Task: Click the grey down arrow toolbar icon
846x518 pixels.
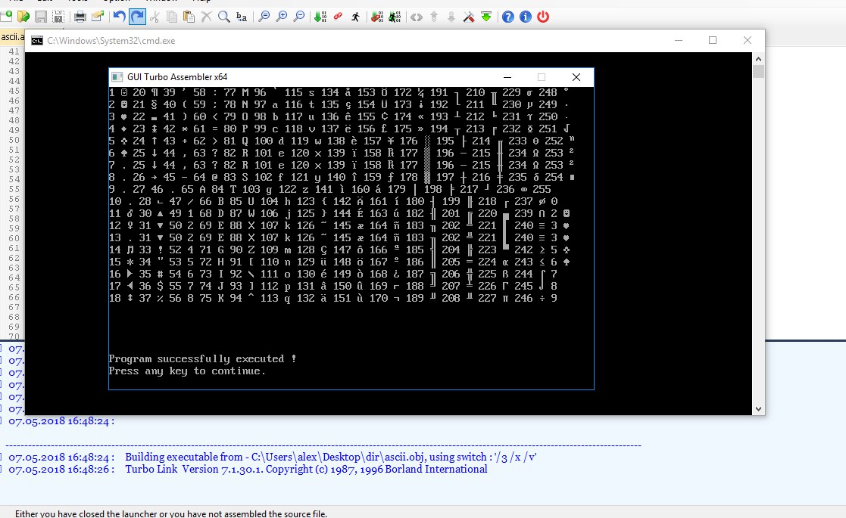Action: [451, 17]
